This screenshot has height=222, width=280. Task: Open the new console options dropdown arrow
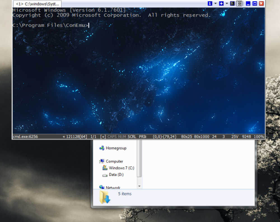click(x=227, y=3)
